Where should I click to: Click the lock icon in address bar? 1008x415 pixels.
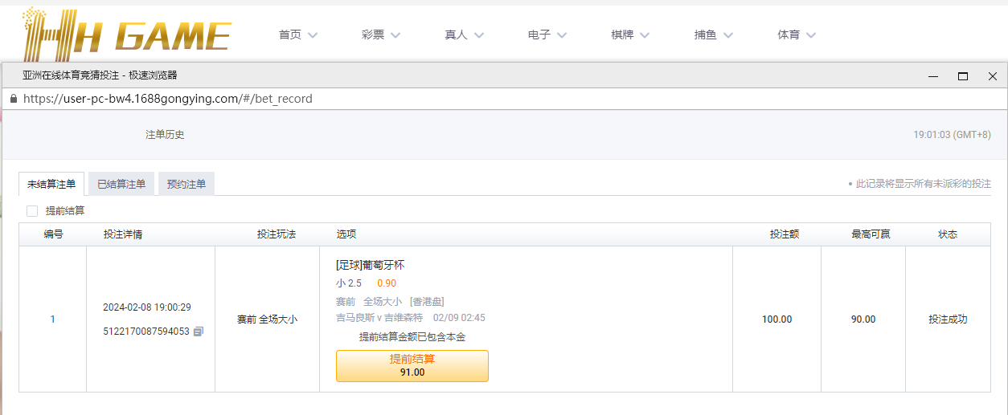coord(13,99)
